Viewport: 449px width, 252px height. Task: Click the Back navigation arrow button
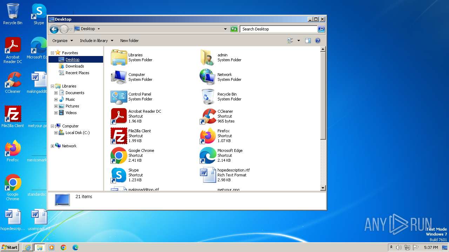[54, 29]
